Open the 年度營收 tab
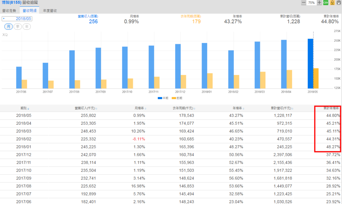This screenshot has height=204, width=342. (x=50, y=10)
